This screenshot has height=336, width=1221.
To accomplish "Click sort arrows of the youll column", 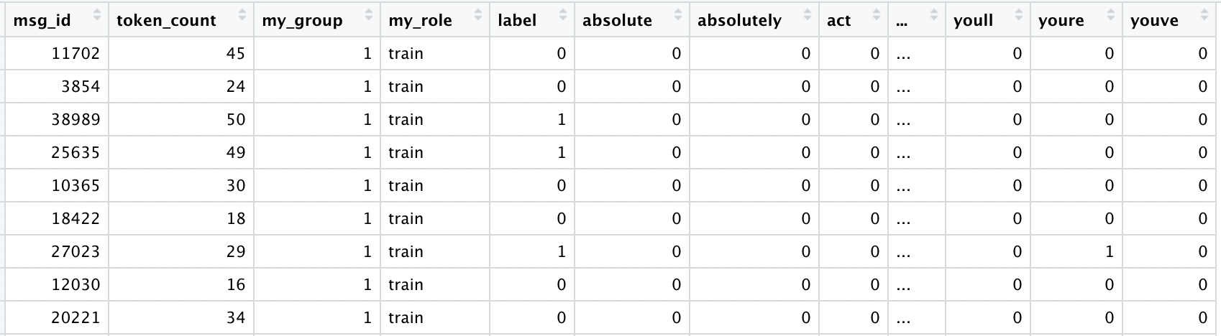I will coord(1019,14).
